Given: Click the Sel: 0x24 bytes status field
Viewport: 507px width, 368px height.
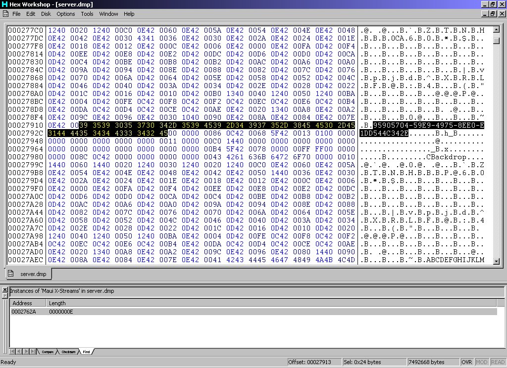Looking at the screenshot, I should (x=374, y=362).
